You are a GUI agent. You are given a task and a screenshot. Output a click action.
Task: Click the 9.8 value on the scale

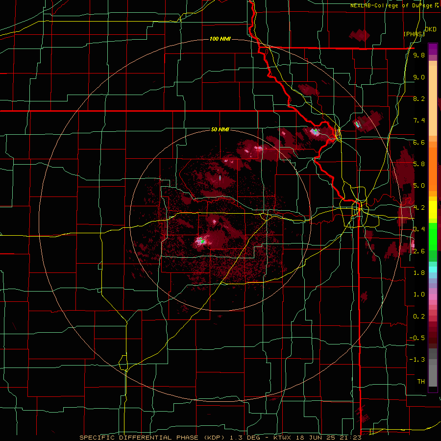(419, 55)
